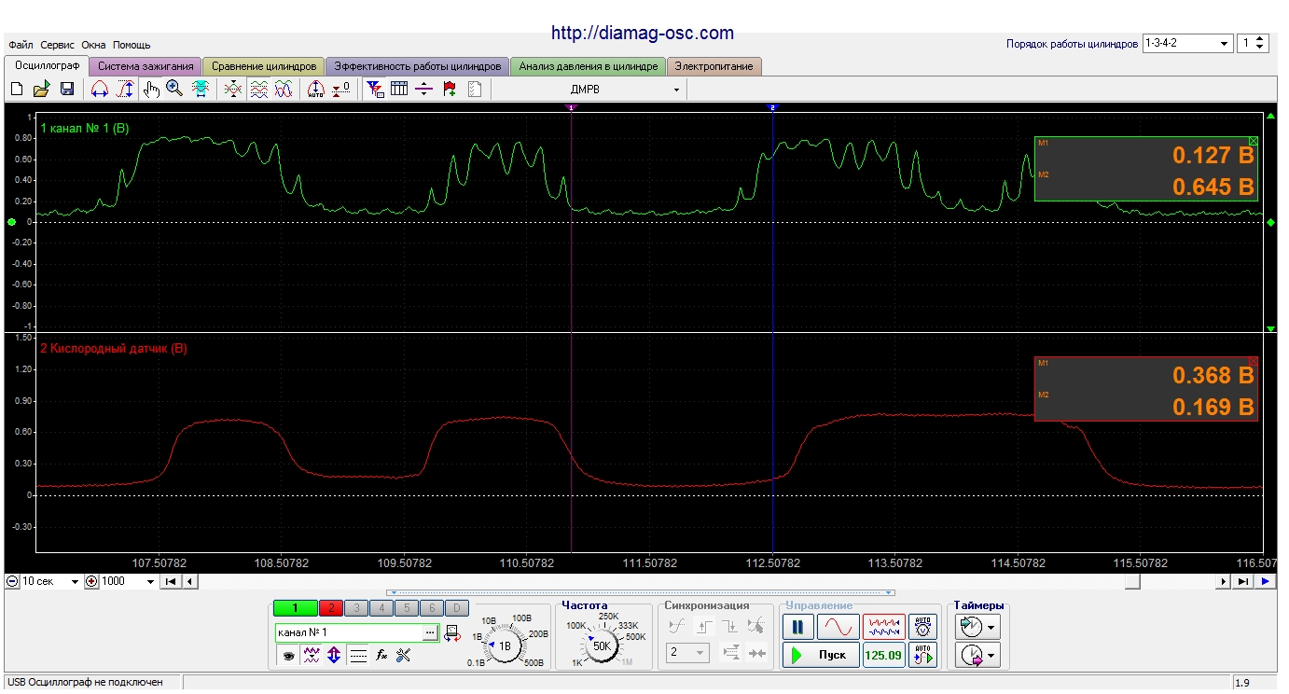
Task: Create a new file with the blank page icon
Action: pyautogui.click(x=16, y=89)
